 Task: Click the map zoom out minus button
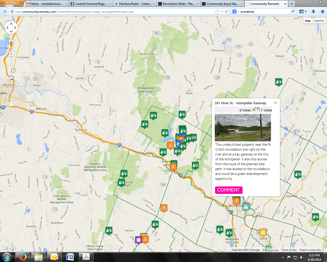pyautogui.click(x=11, y=104)
